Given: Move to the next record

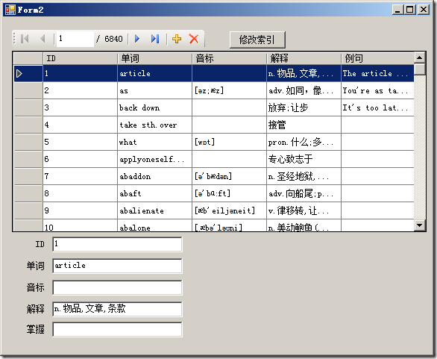Looking at the screenshot, I should coord(136,39).
